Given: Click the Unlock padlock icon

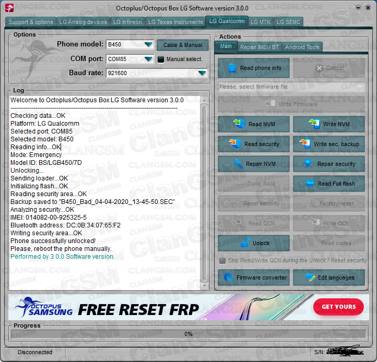Looking at the screenshot, I should coord(245,243).
